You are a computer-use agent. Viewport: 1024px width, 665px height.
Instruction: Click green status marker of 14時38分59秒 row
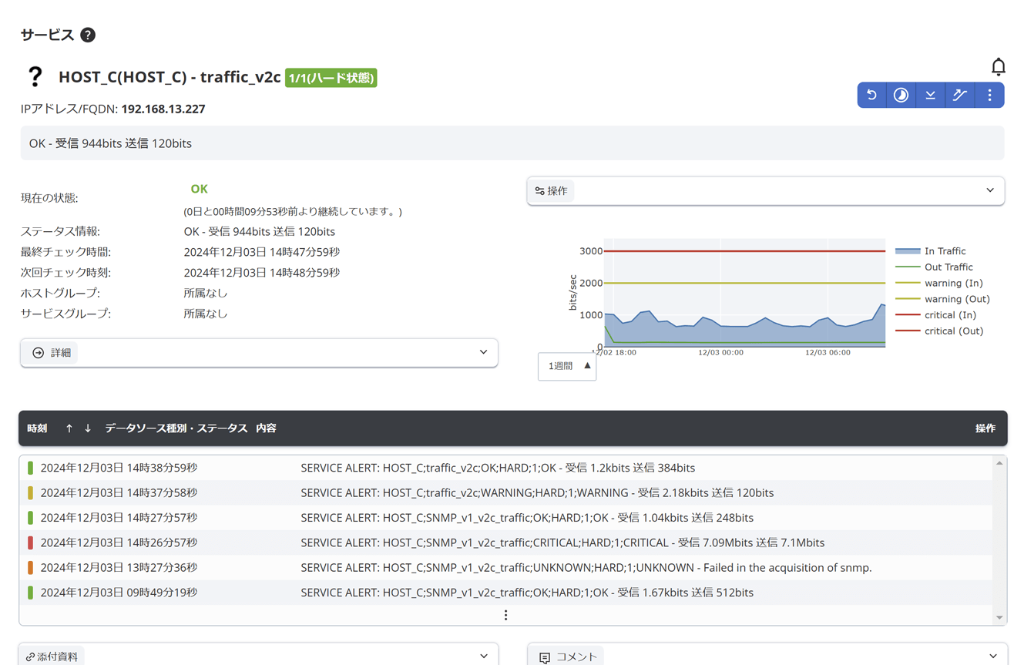(30, 468)
